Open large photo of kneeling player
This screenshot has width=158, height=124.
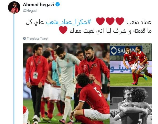click(x=66, y=84)
